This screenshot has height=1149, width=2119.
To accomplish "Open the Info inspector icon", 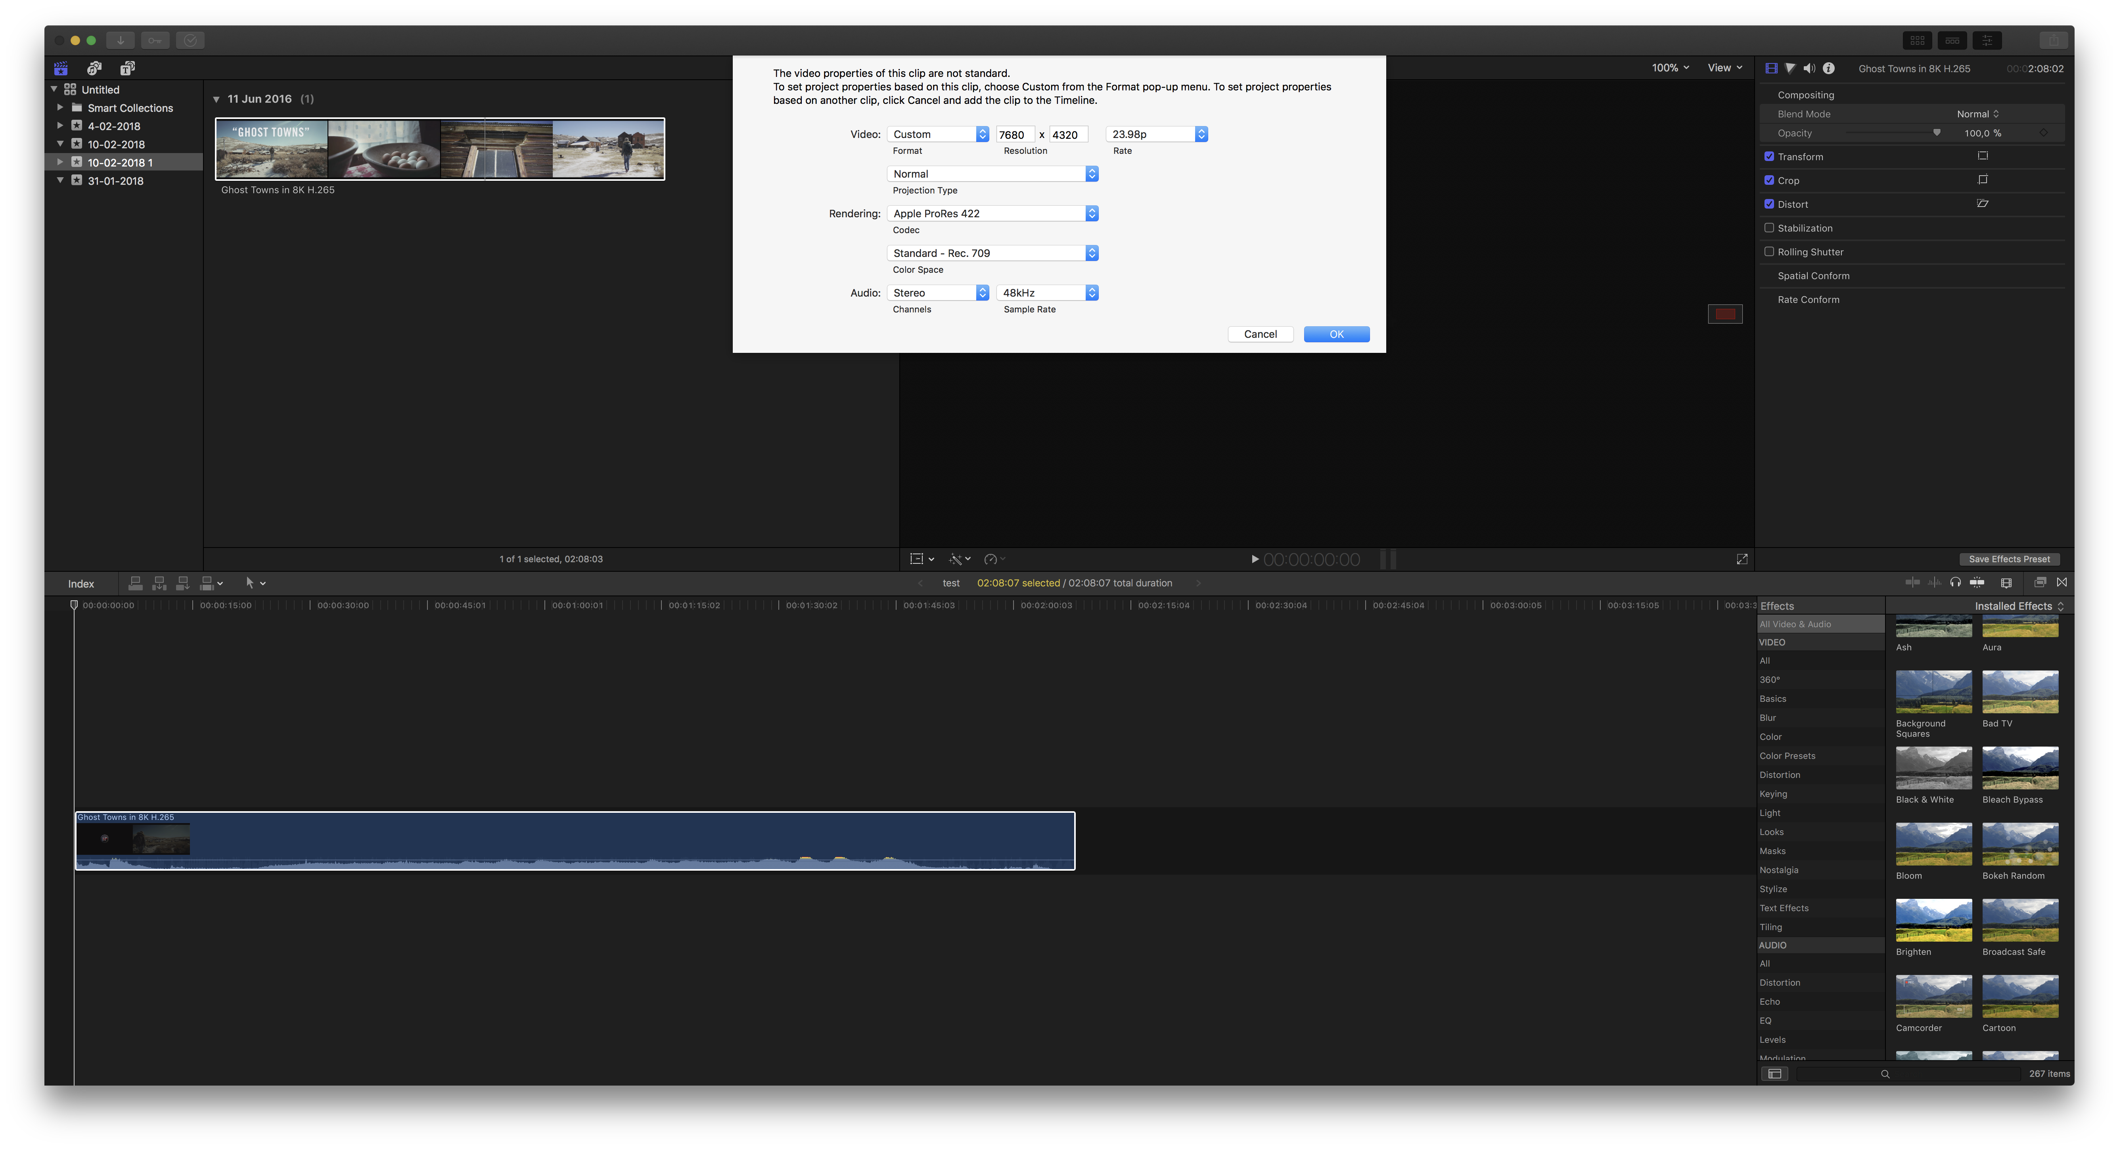I will [x=1829, y=68].
